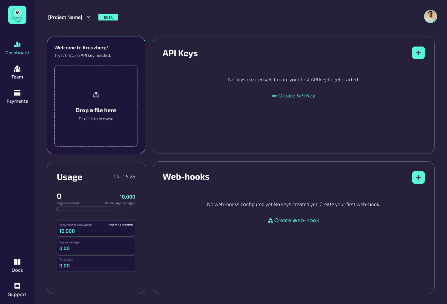Click the Drop a file here area

point(96,106)
